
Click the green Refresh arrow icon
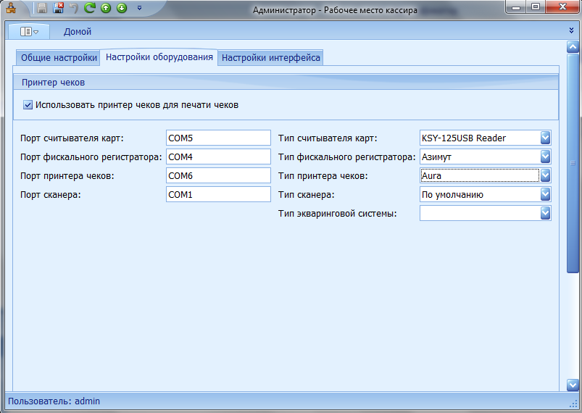point(90,9)
